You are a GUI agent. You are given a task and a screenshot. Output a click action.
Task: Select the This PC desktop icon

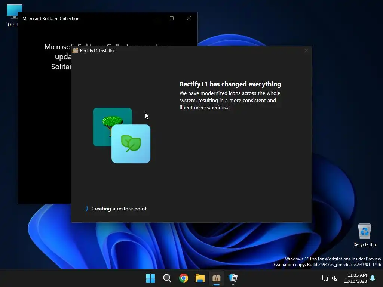[x=12, y=15]
